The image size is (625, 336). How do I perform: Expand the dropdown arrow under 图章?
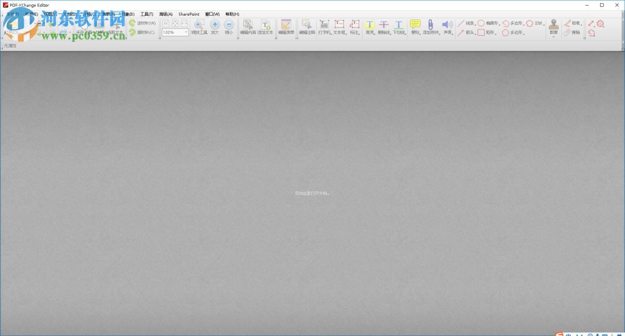pos(554,37)
